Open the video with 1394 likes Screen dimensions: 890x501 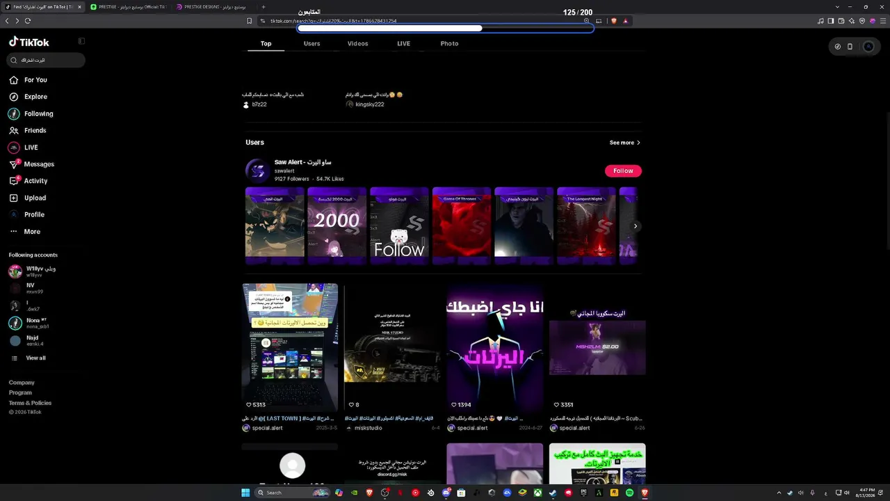coord(495,347)
